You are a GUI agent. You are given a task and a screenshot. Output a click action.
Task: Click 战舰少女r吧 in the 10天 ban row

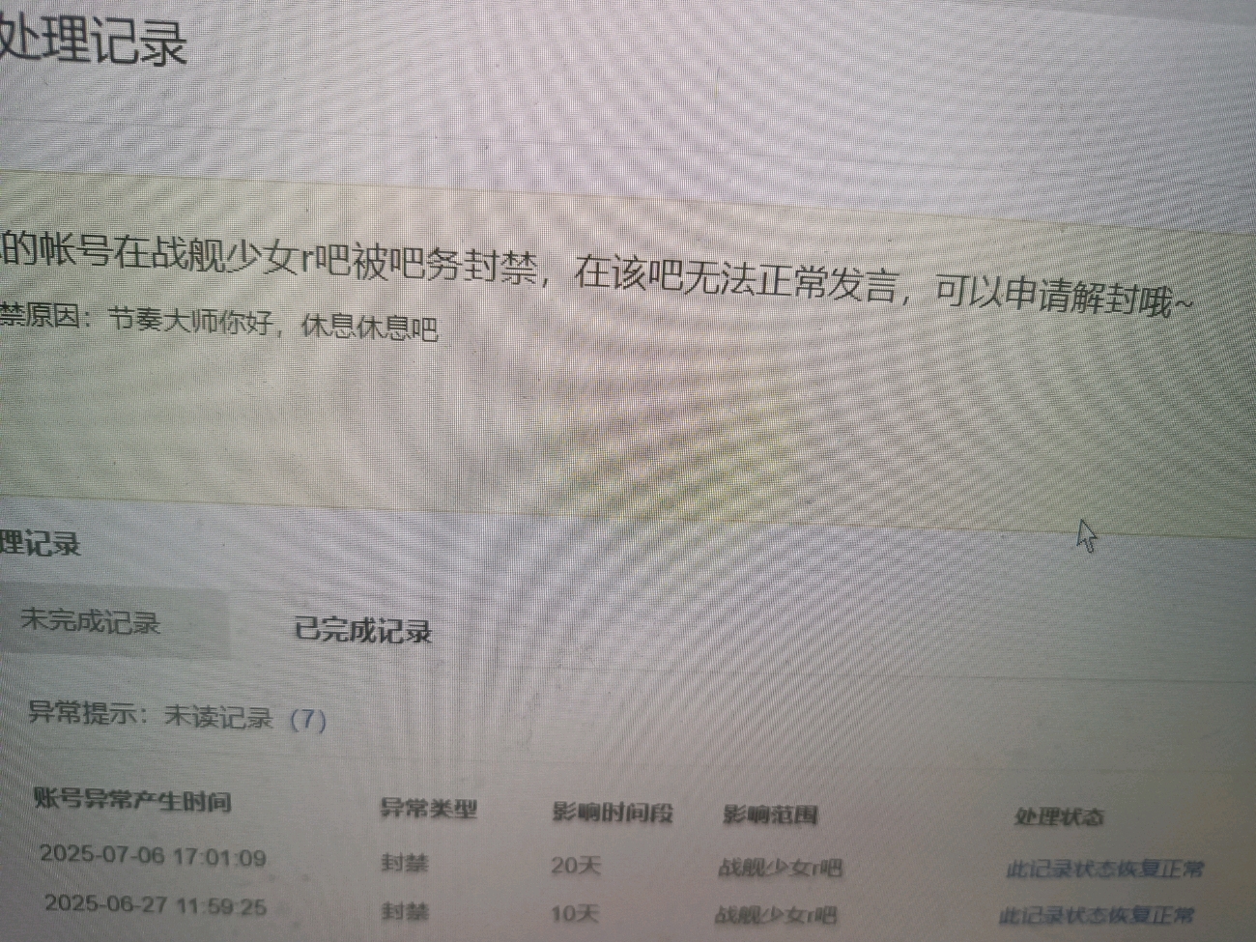[776, 914]
